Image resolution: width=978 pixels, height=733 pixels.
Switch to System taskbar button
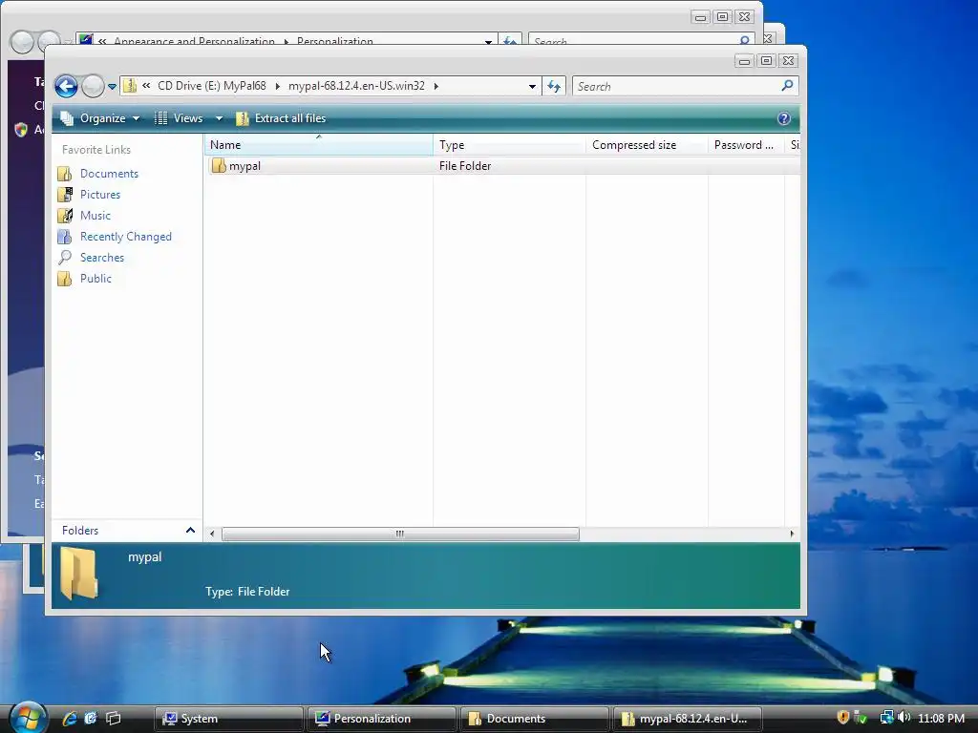tap(228, 719)
